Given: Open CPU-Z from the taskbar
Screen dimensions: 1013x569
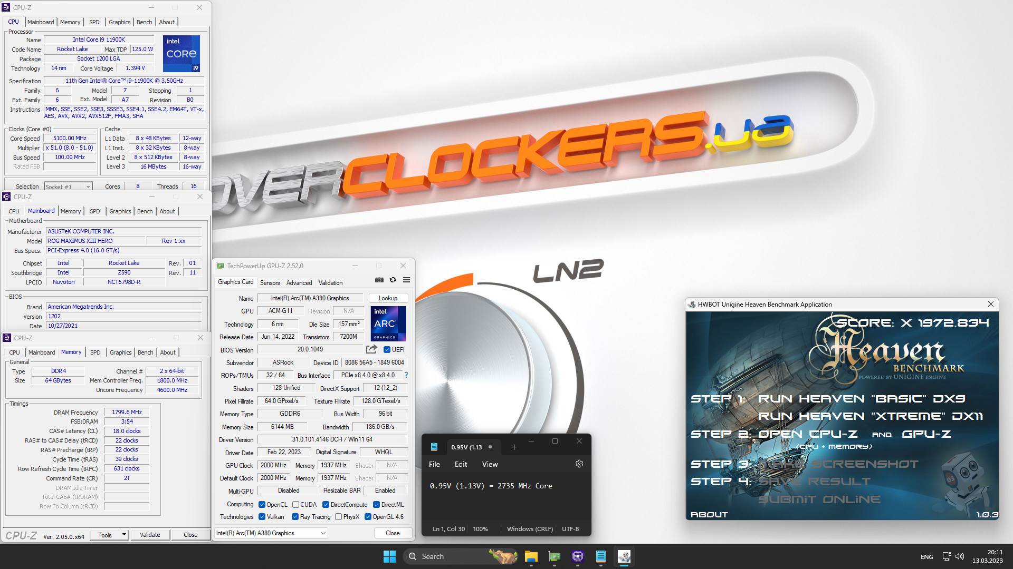Looking at the screenshot, I should click(x=577, y=556).
